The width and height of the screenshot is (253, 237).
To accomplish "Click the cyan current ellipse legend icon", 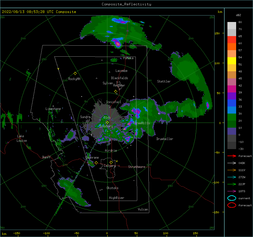I will 232,198.
